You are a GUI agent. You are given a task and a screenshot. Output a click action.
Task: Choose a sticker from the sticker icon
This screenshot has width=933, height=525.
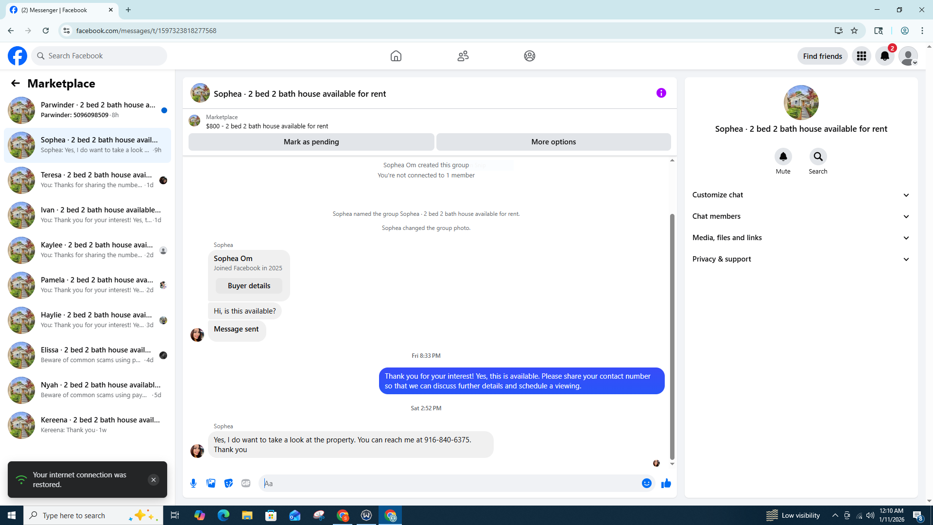[x=228, y=483]
